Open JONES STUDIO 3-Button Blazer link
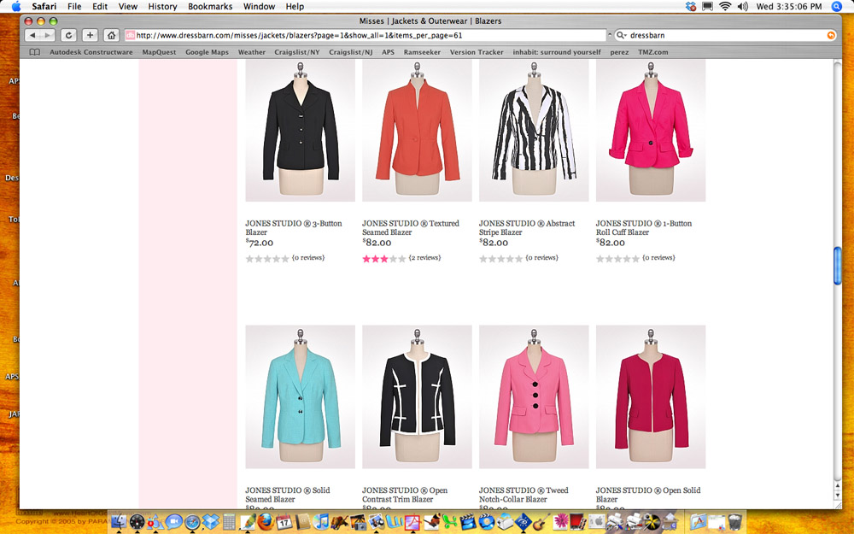The height and width of the screenshot is (534, 854). (294, 228)
